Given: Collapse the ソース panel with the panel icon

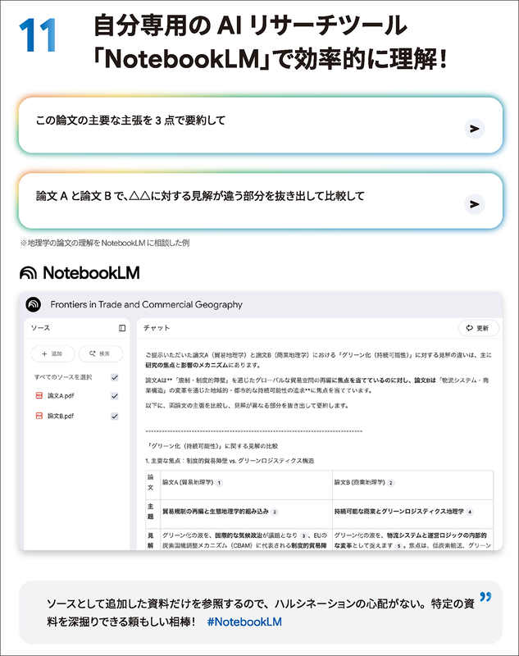Looking at the screenshot, I should [x=122, y=328].
